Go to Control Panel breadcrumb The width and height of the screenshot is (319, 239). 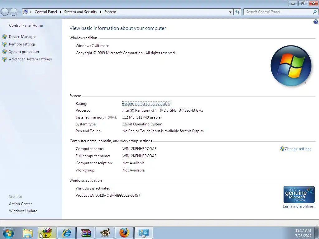click(x=46, y=12)
